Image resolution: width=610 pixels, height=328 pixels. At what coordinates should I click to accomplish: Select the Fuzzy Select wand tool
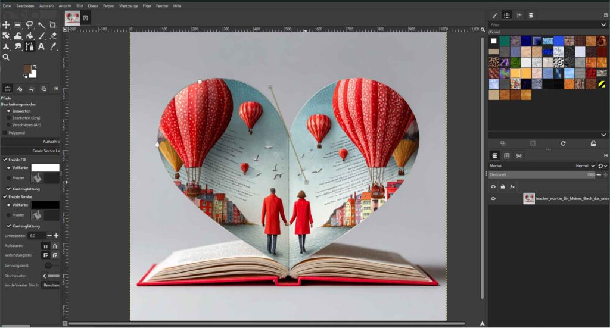click(41, 25)
